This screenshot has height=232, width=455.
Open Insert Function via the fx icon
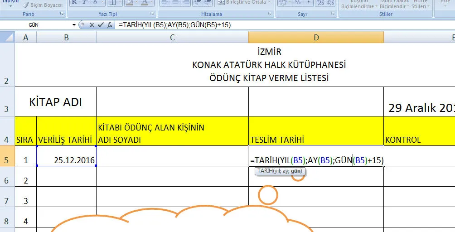110,25
